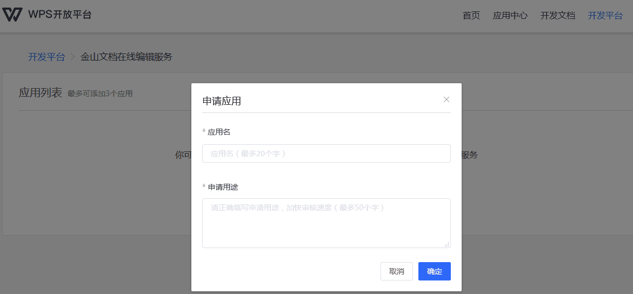The width and height of the screenshot is (633, 294).
Task: Click the 金山文档在线编辑服务 breadcrumb
Action: tap(126, 57)
